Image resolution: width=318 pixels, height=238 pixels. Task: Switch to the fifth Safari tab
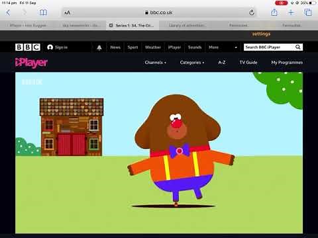tap(238, 25)
